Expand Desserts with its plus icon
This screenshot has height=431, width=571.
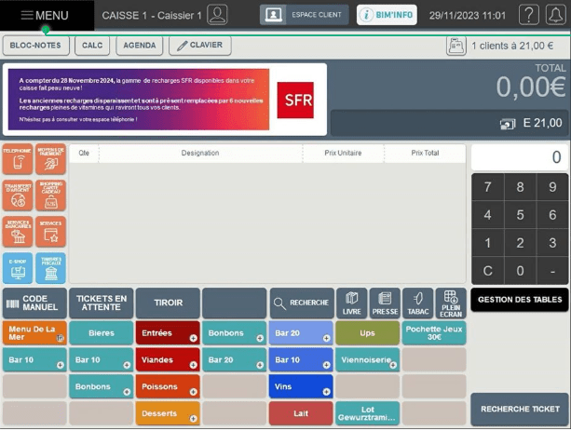pyautogui.click(x=194, y=419)
